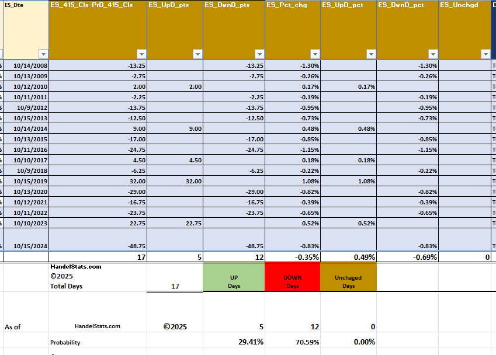
Task: Click the ES_Pct_chg filter arrow
Action: click(x=315, y=54)
